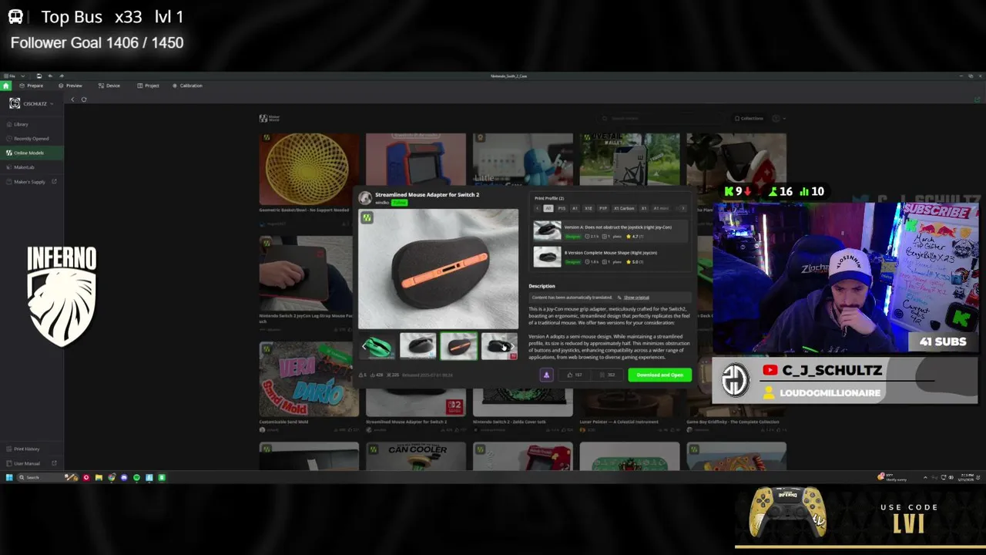Click the Show original translation link
Screen dimensions: 986x555
coord(636,297)
